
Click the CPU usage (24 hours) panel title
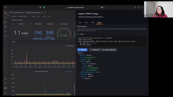pos(41,71)
